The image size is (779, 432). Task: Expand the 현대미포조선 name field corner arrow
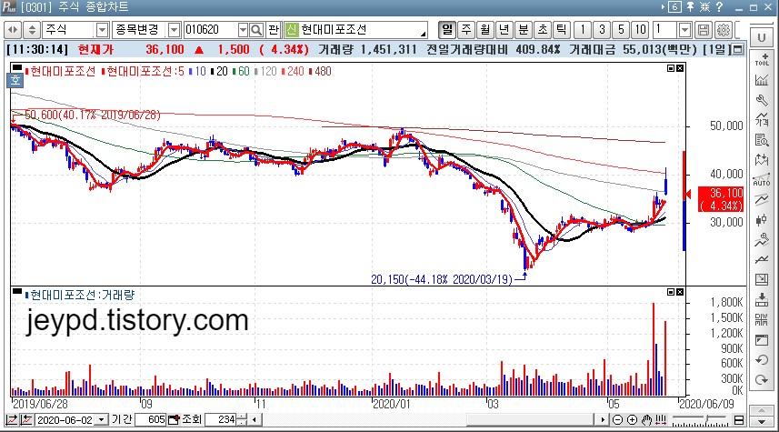[424, 34]
